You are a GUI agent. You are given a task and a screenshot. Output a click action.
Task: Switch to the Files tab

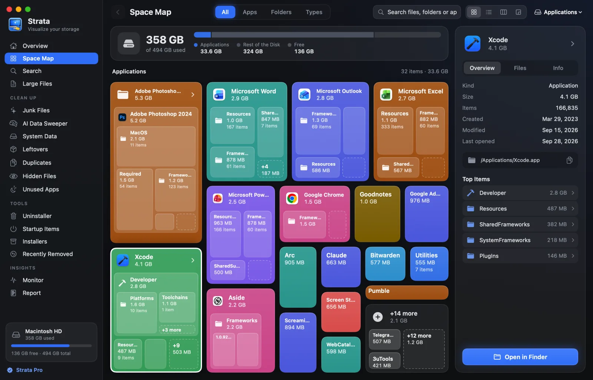tap(520, 68)
